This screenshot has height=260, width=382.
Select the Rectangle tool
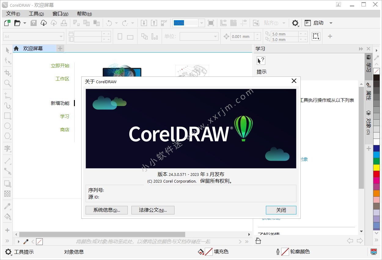[x=7, y=116]
